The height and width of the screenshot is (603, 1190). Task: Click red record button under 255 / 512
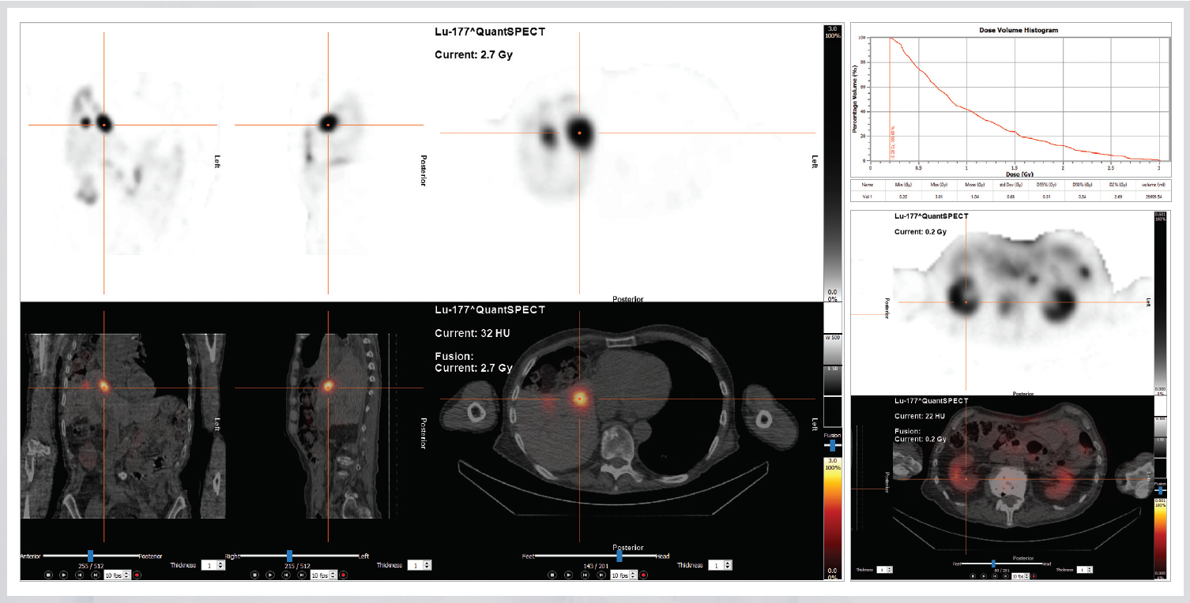tap(137, 575)
